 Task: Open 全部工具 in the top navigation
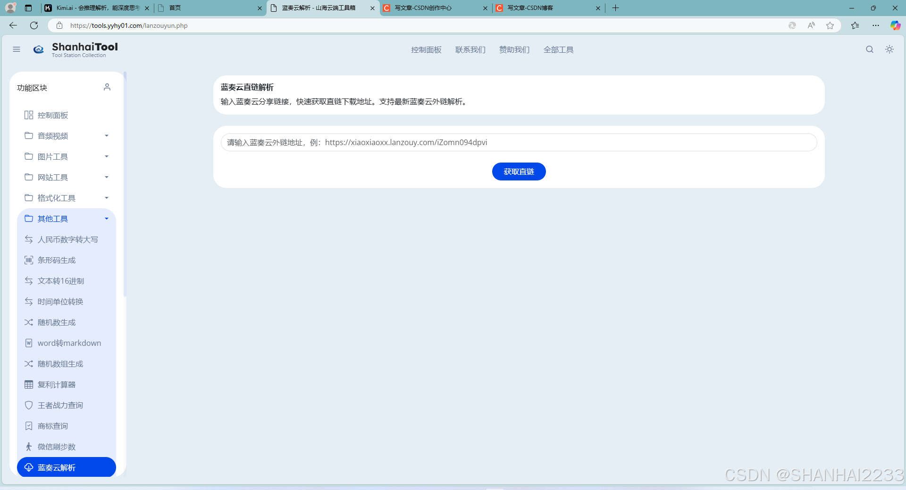[559, 50]
